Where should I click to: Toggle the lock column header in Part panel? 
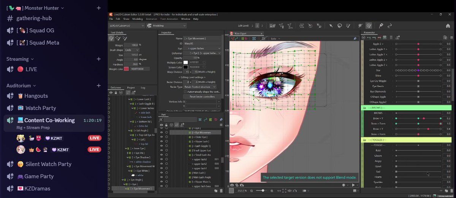pos(166,125)
